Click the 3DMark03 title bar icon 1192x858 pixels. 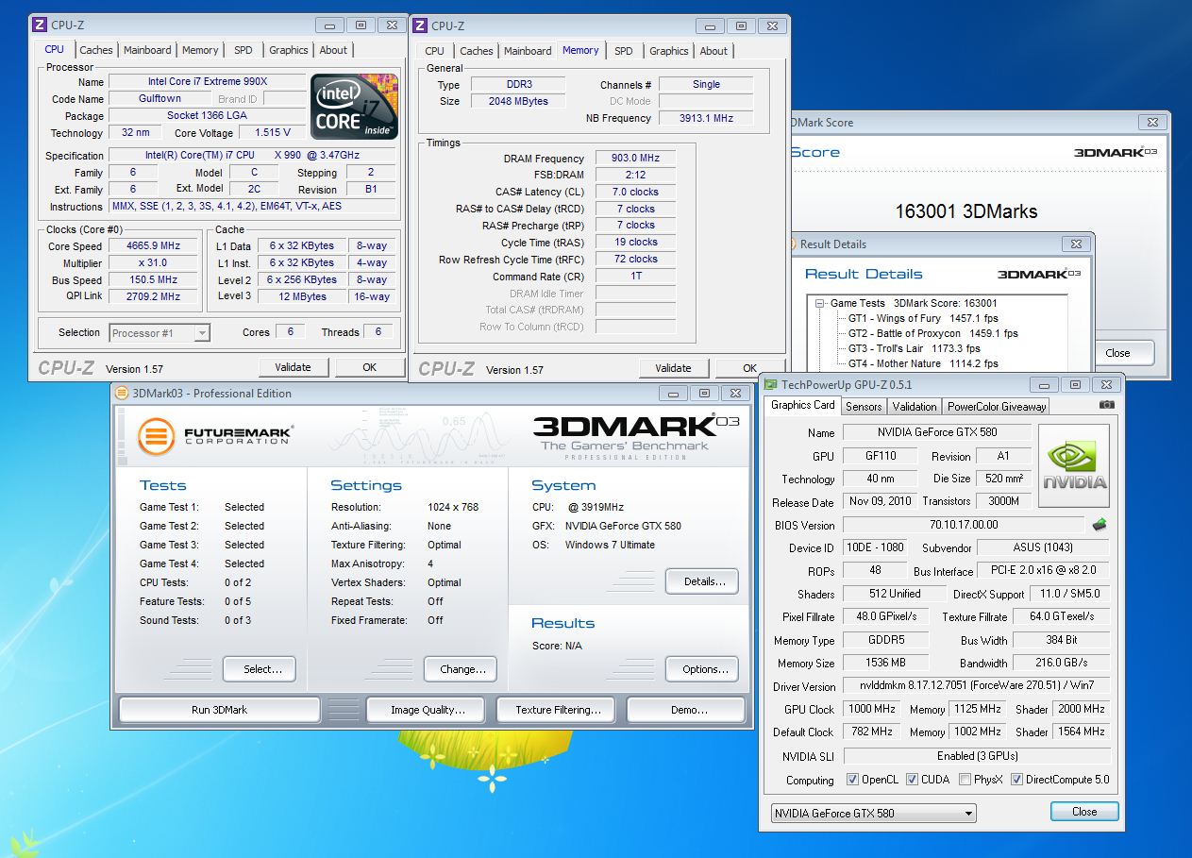[122, 394]
